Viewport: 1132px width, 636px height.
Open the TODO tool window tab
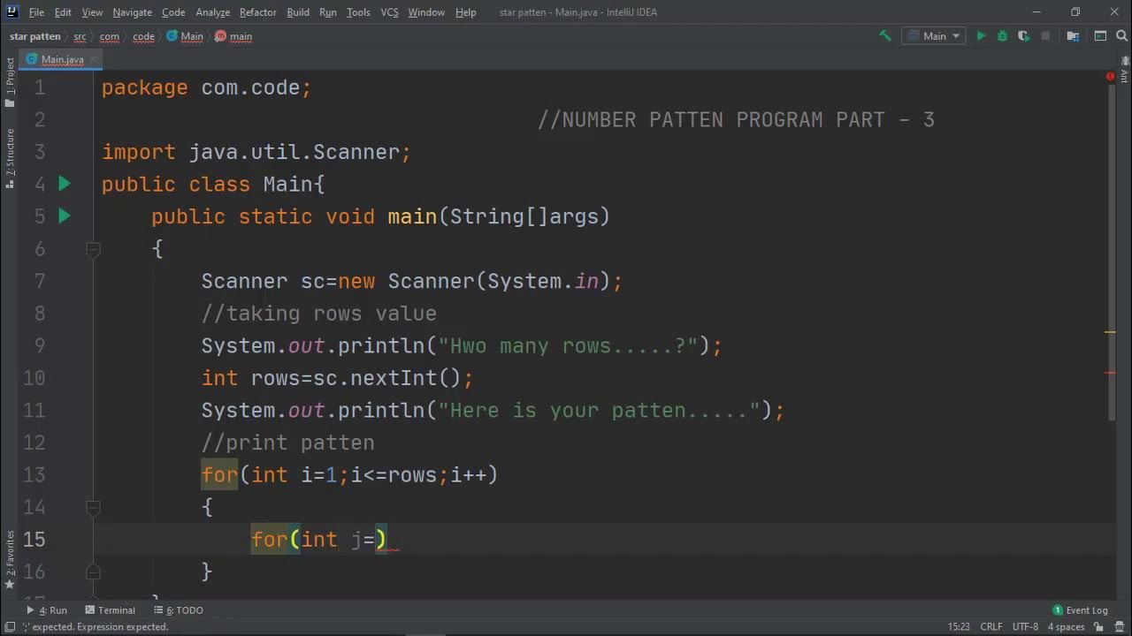coord(177,610)
